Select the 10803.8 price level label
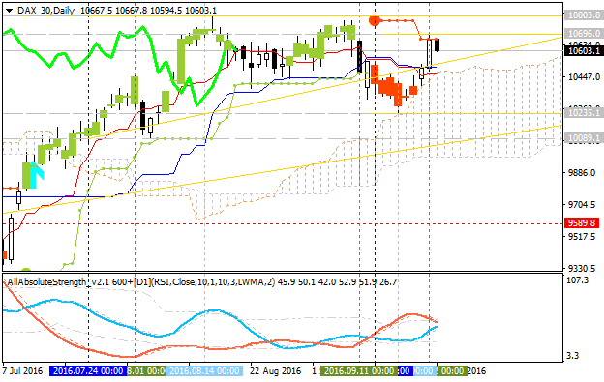 (584, 15)
